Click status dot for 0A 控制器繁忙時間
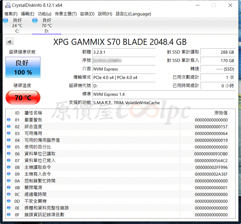Screen dimensions: 241x224 [x=9, y=181]
